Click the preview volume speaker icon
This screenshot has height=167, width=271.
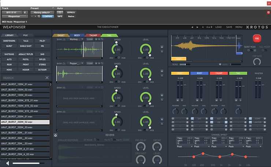(8, 163)
